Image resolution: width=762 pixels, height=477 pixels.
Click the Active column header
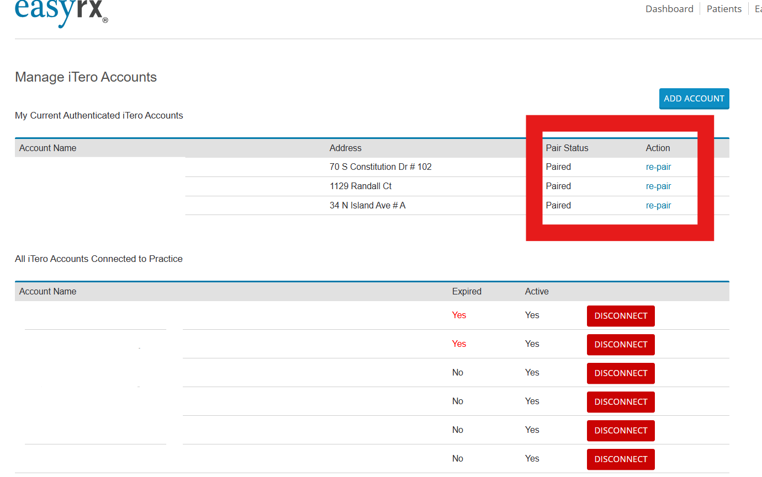point(537,292)
